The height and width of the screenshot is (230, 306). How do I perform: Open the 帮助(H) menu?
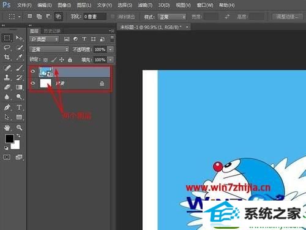(x=226, y=5)
